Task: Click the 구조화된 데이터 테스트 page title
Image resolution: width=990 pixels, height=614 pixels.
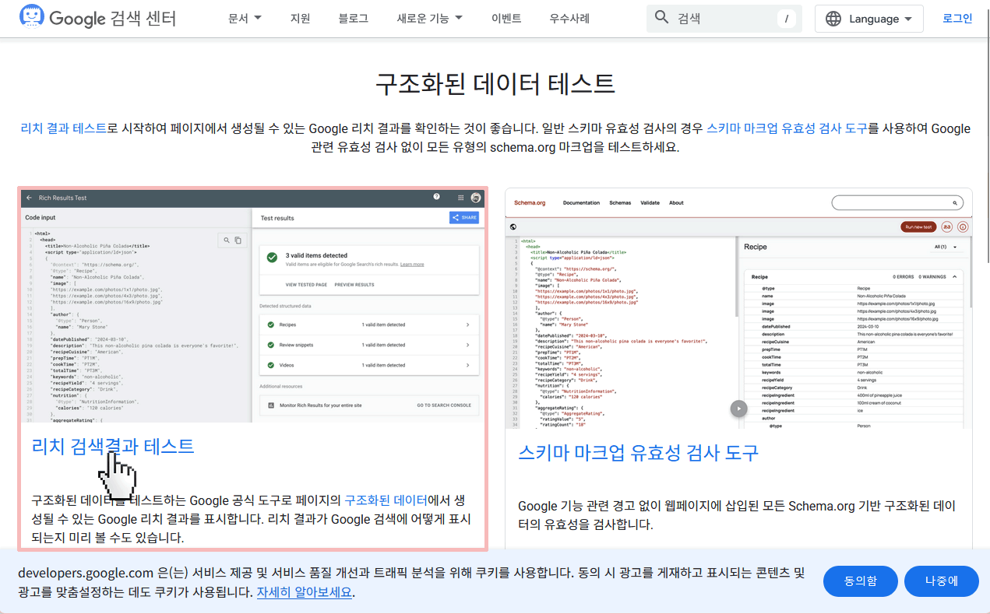Action: pyautogui.click(x=495, y=83)
